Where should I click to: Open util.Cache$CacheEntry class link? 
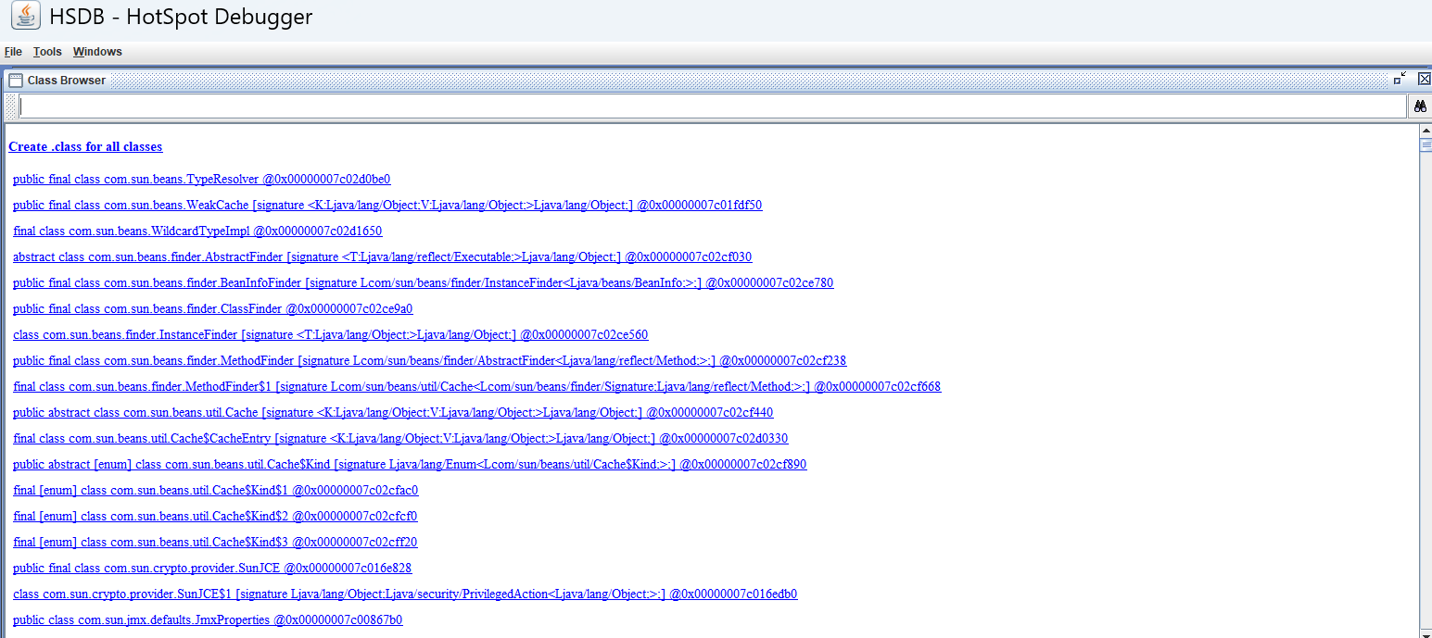(400, 439)
